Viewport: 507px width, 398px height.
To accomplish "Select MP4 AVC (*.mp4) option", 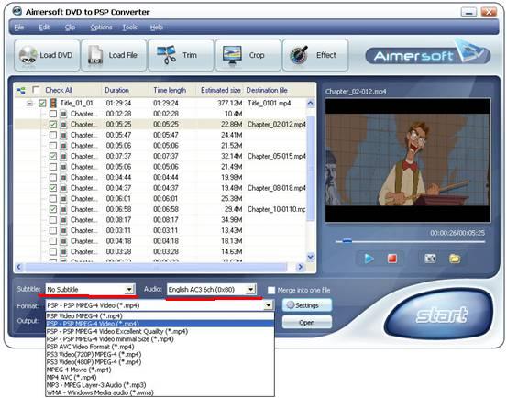I will [160, 377].
